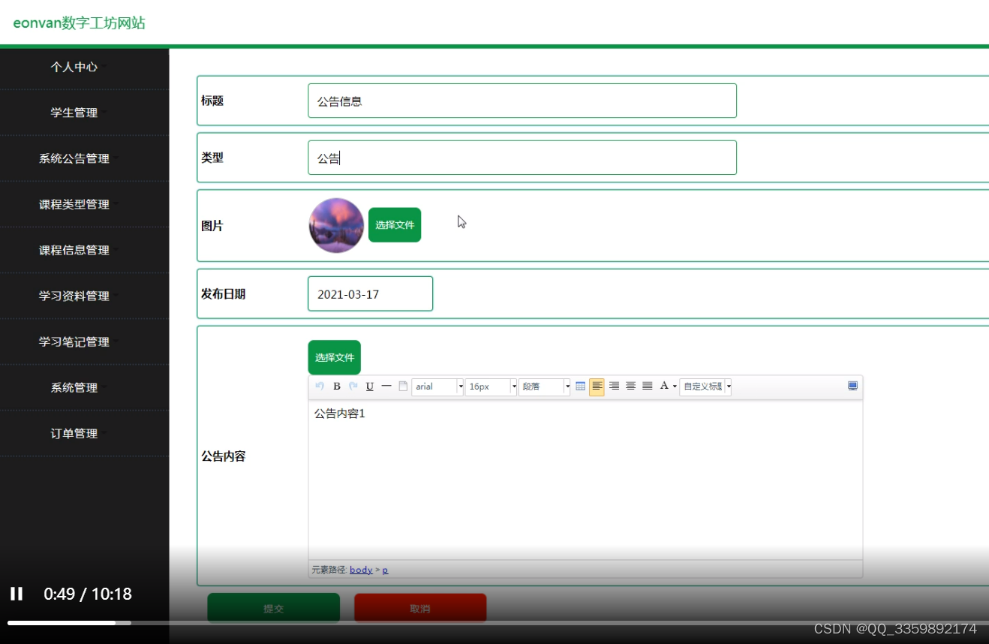The width and height of the screenshot is (989, 644).
Task: Undo the last action in the editor toolbar
Action: tap(320, 387)
